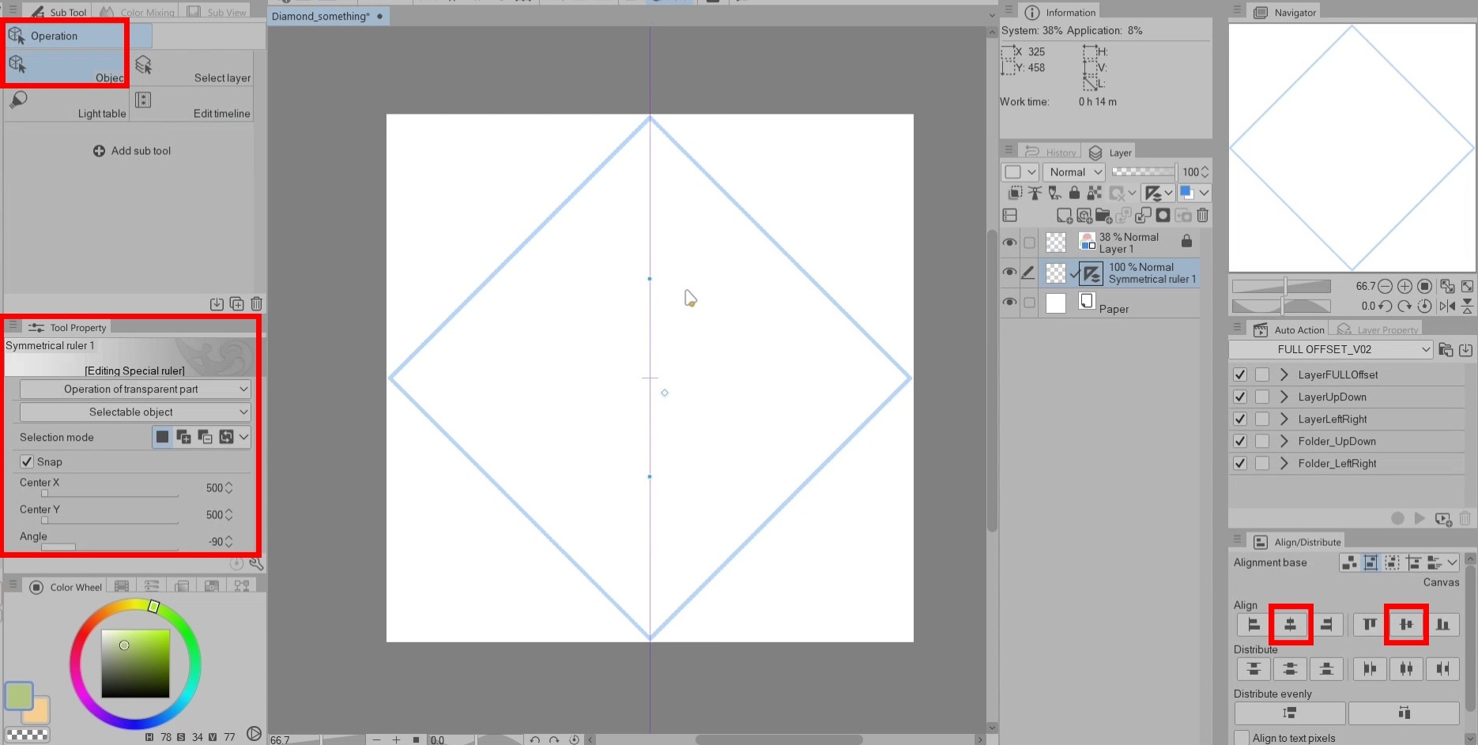Open the FULL OFFSET_V02 action set dropdown
1478x745 pixels.
click(x=1330, y=349)
